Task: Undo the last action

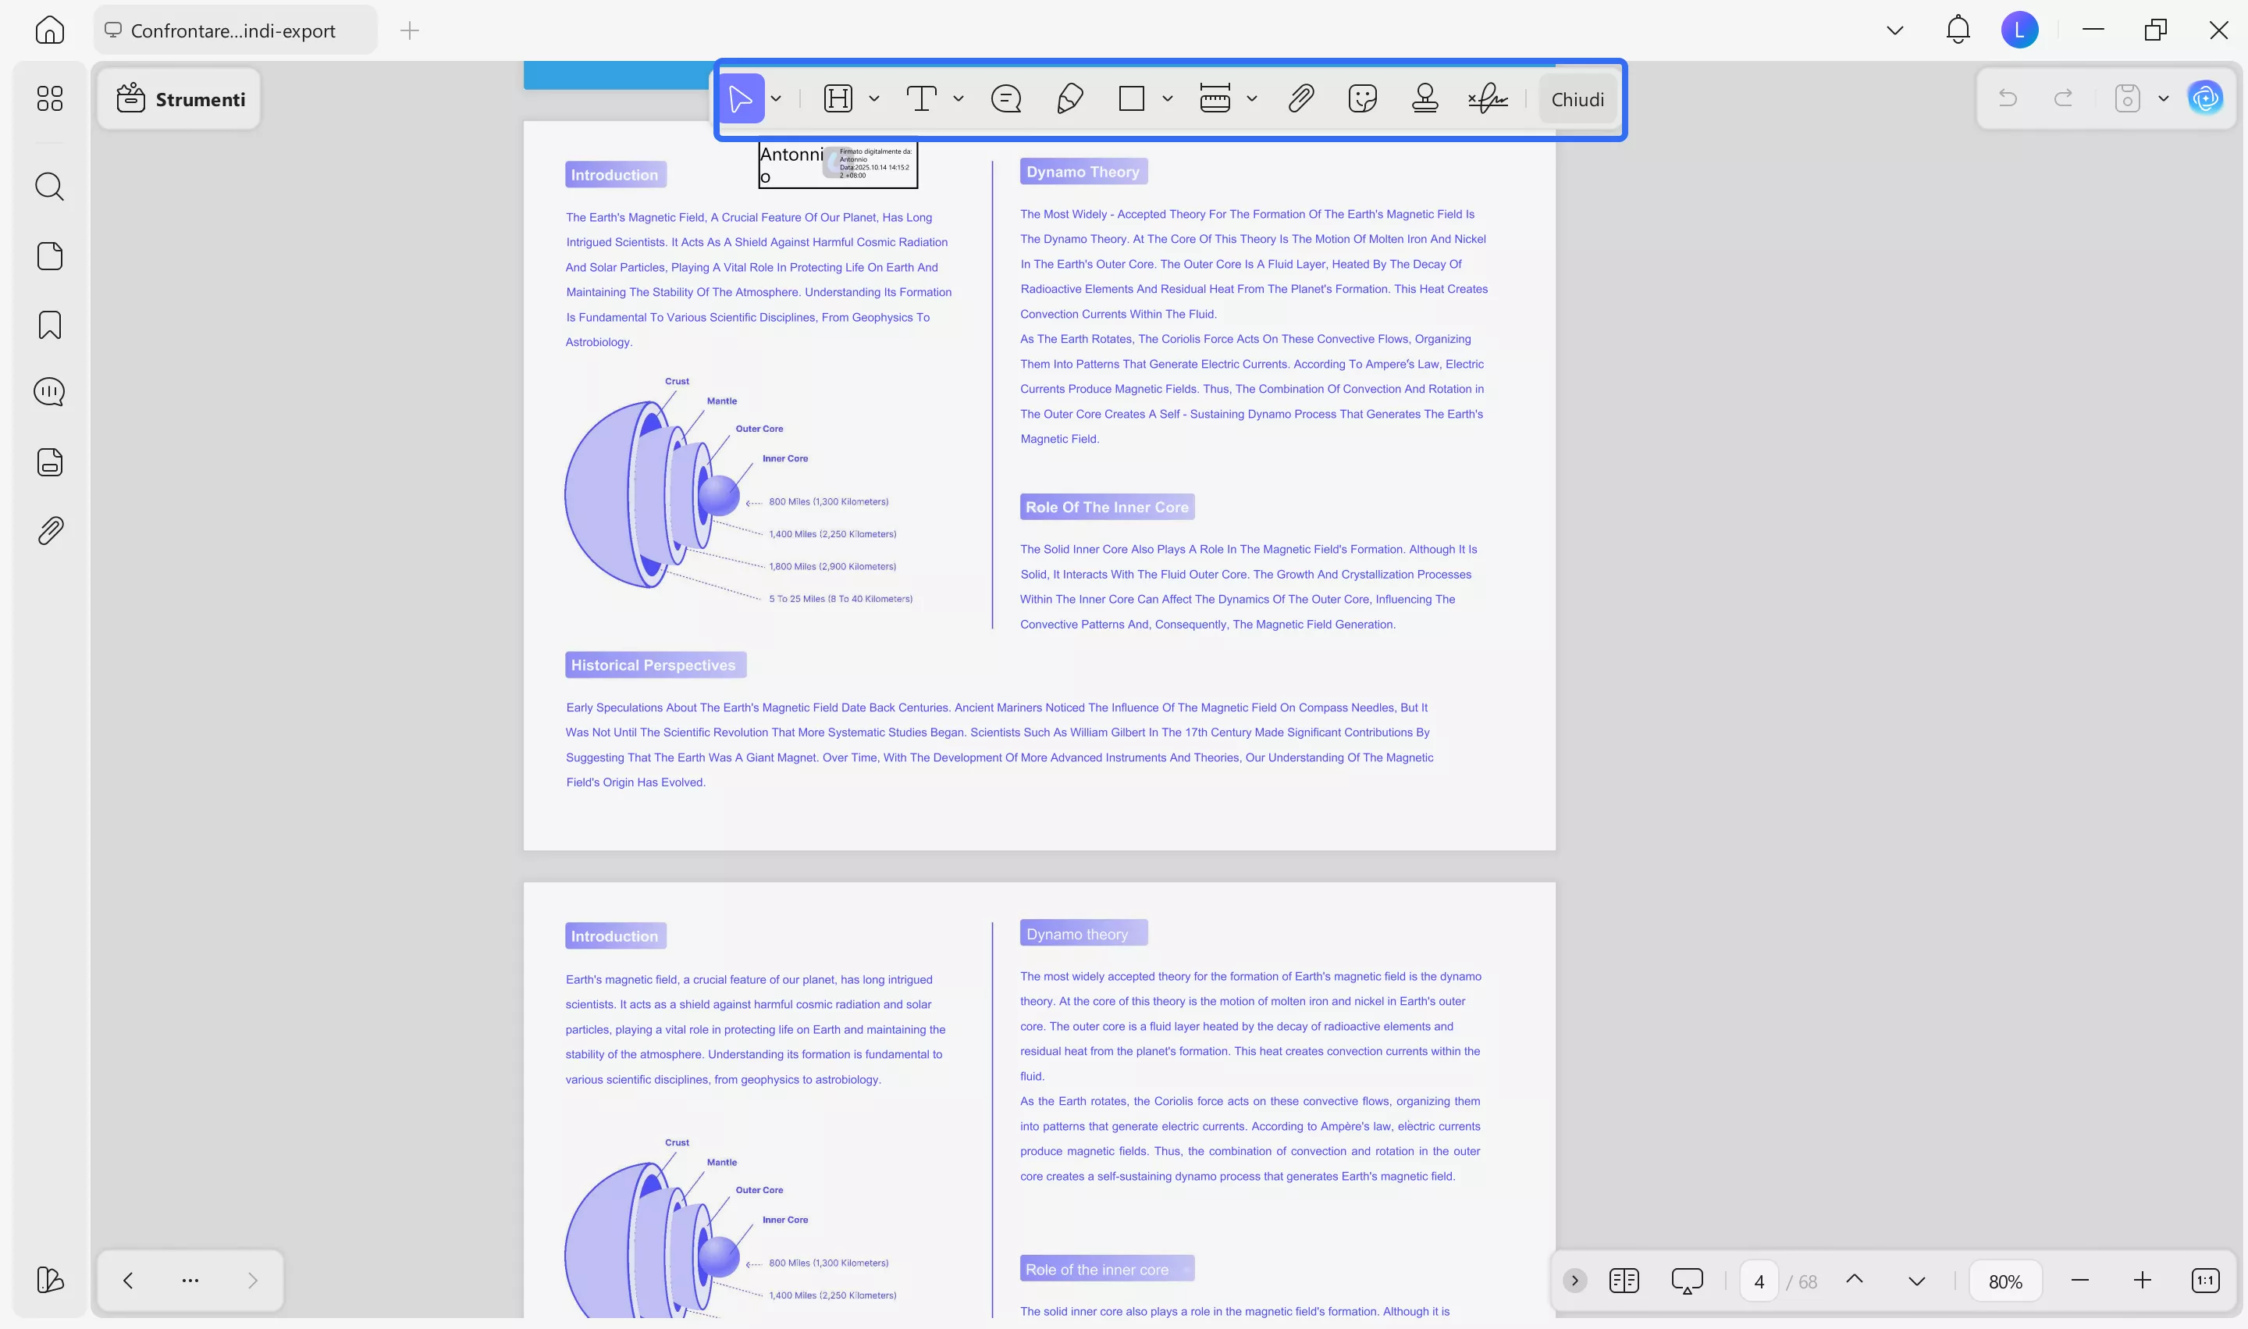Action: click(x=2008, y=98)
